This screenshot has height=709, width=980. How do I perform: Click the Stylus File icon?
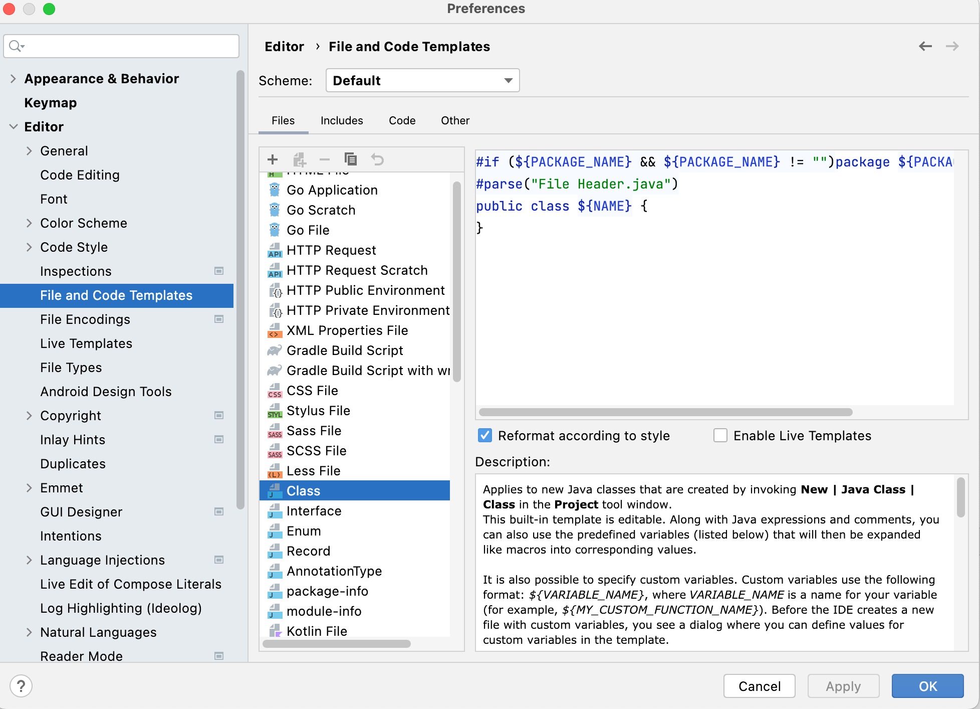(x=275, y=411)
